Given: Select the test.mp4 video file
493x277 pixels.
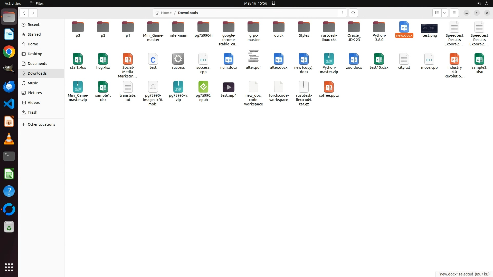Looking at the screenshot, I should (x=228, y=87).
